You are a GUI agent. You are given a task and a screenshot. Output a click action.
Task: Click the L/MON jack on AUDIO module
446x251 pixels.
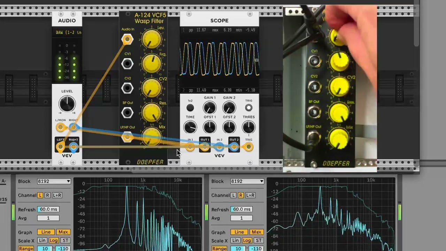(61, 128)
